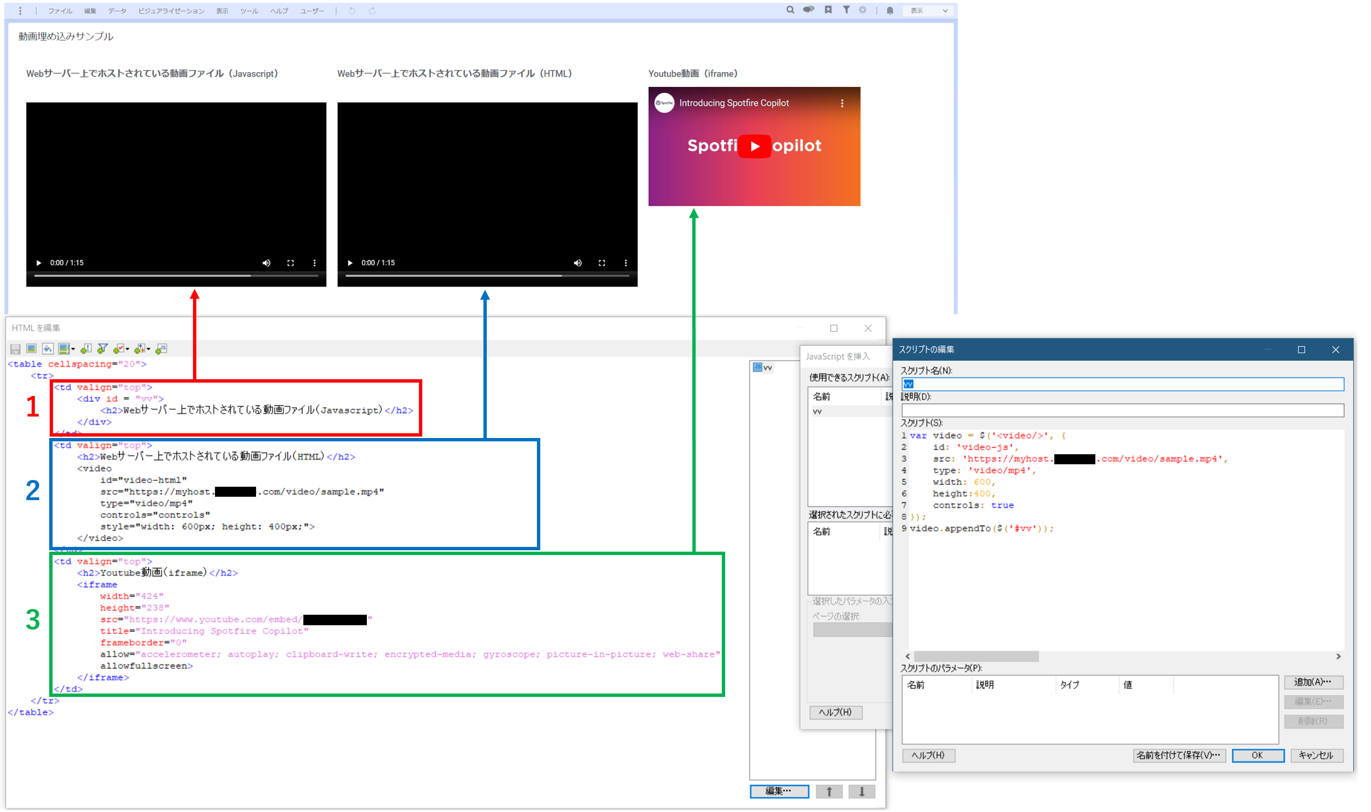Open the ファイル menu
The image size is (1371, 812).
click(x=60, y=11)
